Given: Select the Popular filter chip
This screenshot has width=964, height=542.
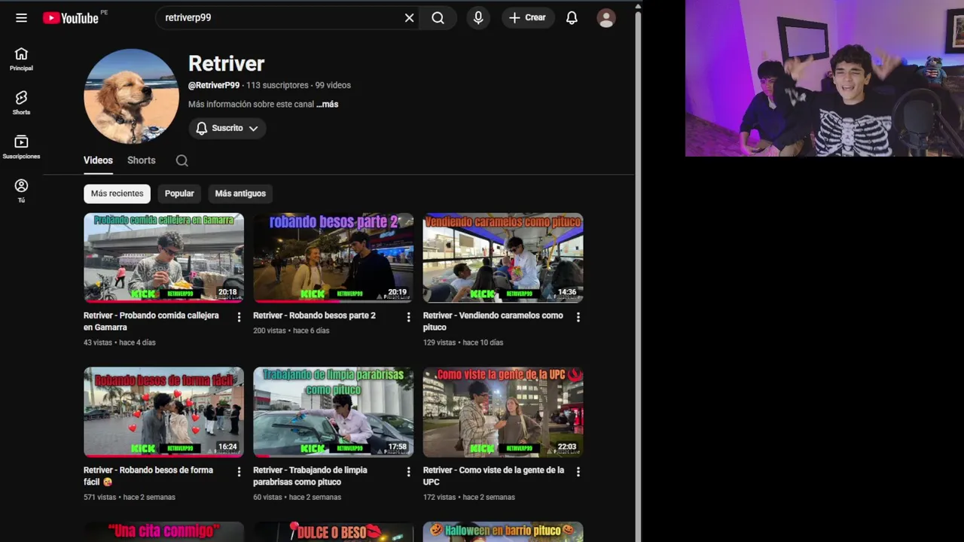Looking at the screenshot, I should pos(179,193).
